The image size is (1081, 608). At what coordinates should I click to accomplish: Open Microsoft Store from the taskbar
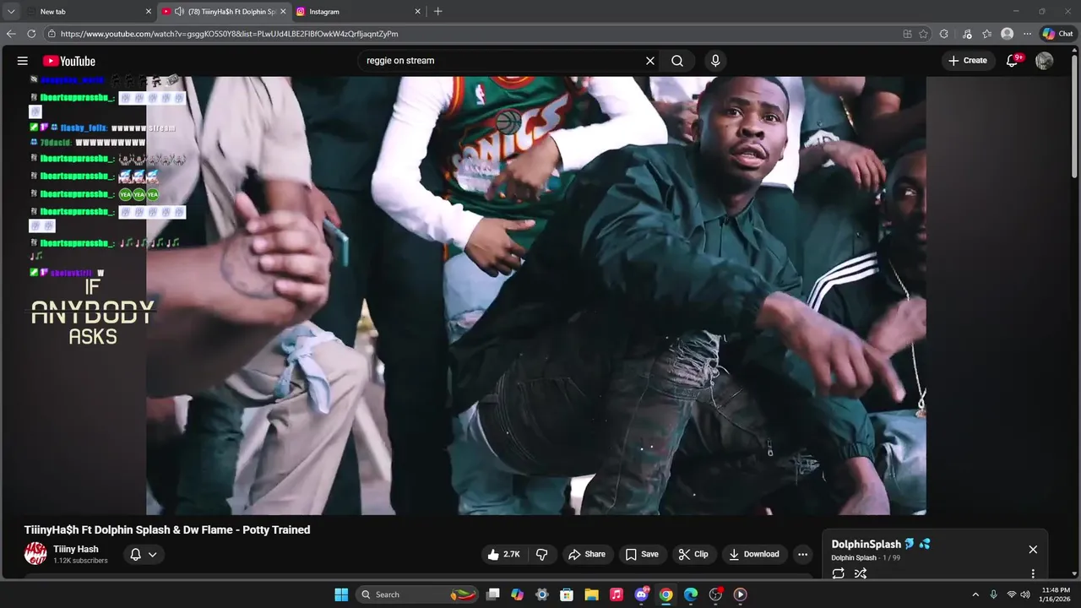pos(567,594)
